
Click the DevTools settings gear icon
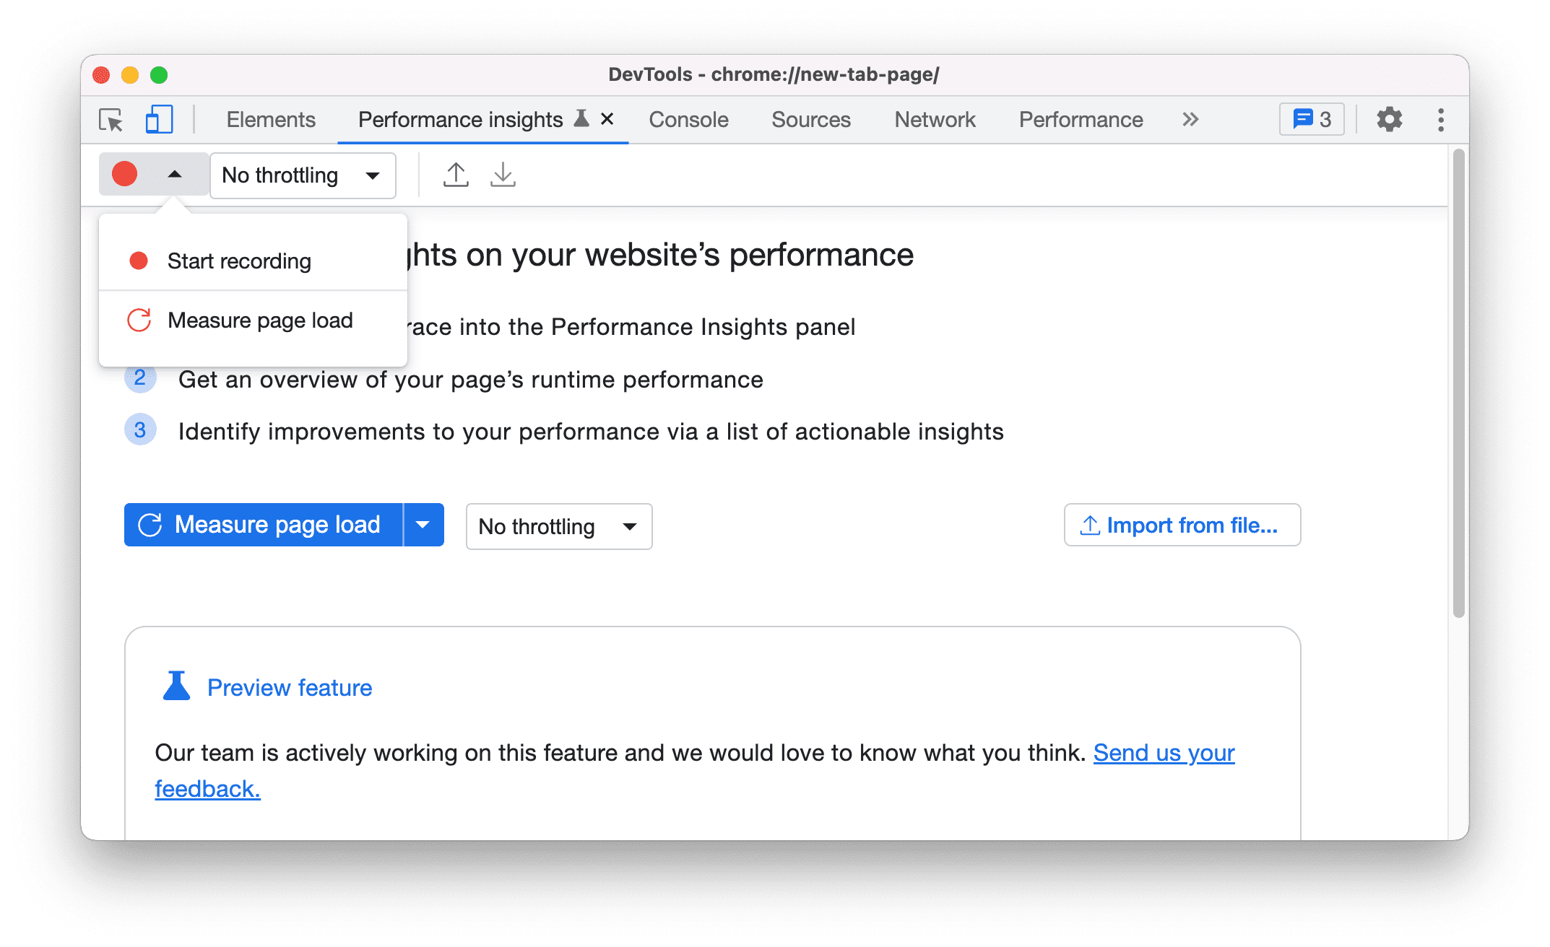coord(1390,120)
